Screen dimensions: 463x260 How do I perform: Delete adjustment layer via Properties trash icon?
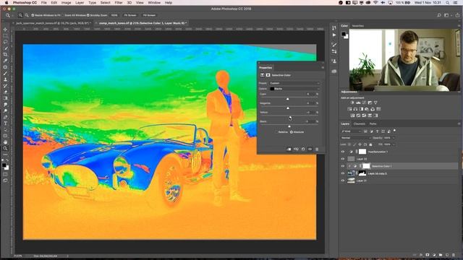click(317, 149)
